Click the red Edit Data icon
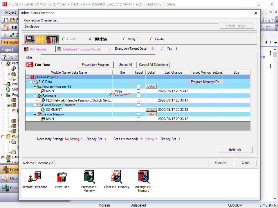This screenshot has height=208, width=278. (29, 65)
